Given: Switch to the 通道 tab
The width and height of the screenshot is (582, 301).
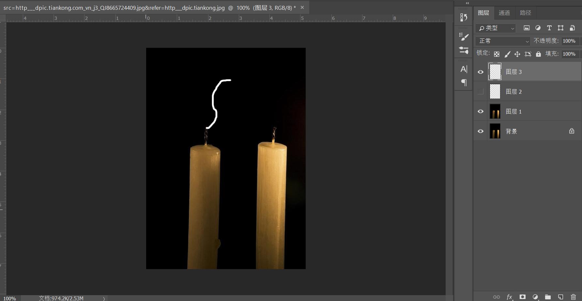Looking at the screenshot, I should (x=504, y=13).
